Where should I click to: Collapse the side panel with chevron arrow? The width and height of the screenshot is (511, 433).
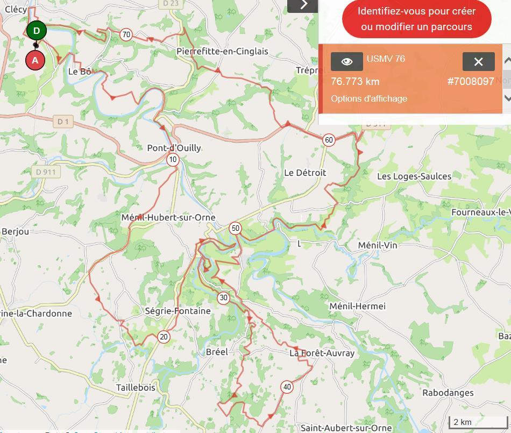pos(303,5)
